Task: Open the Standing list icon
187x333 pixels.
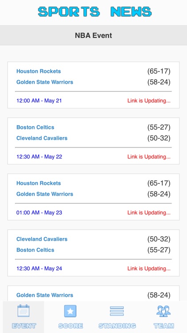Action: (x=117, y=311)
